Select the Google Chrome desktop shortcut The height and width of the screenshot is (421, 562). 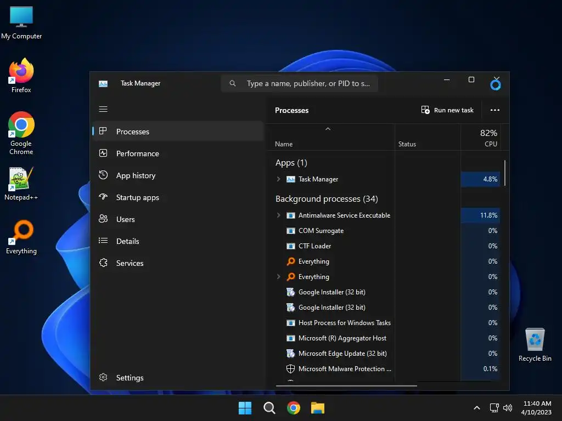pos(21,133)
